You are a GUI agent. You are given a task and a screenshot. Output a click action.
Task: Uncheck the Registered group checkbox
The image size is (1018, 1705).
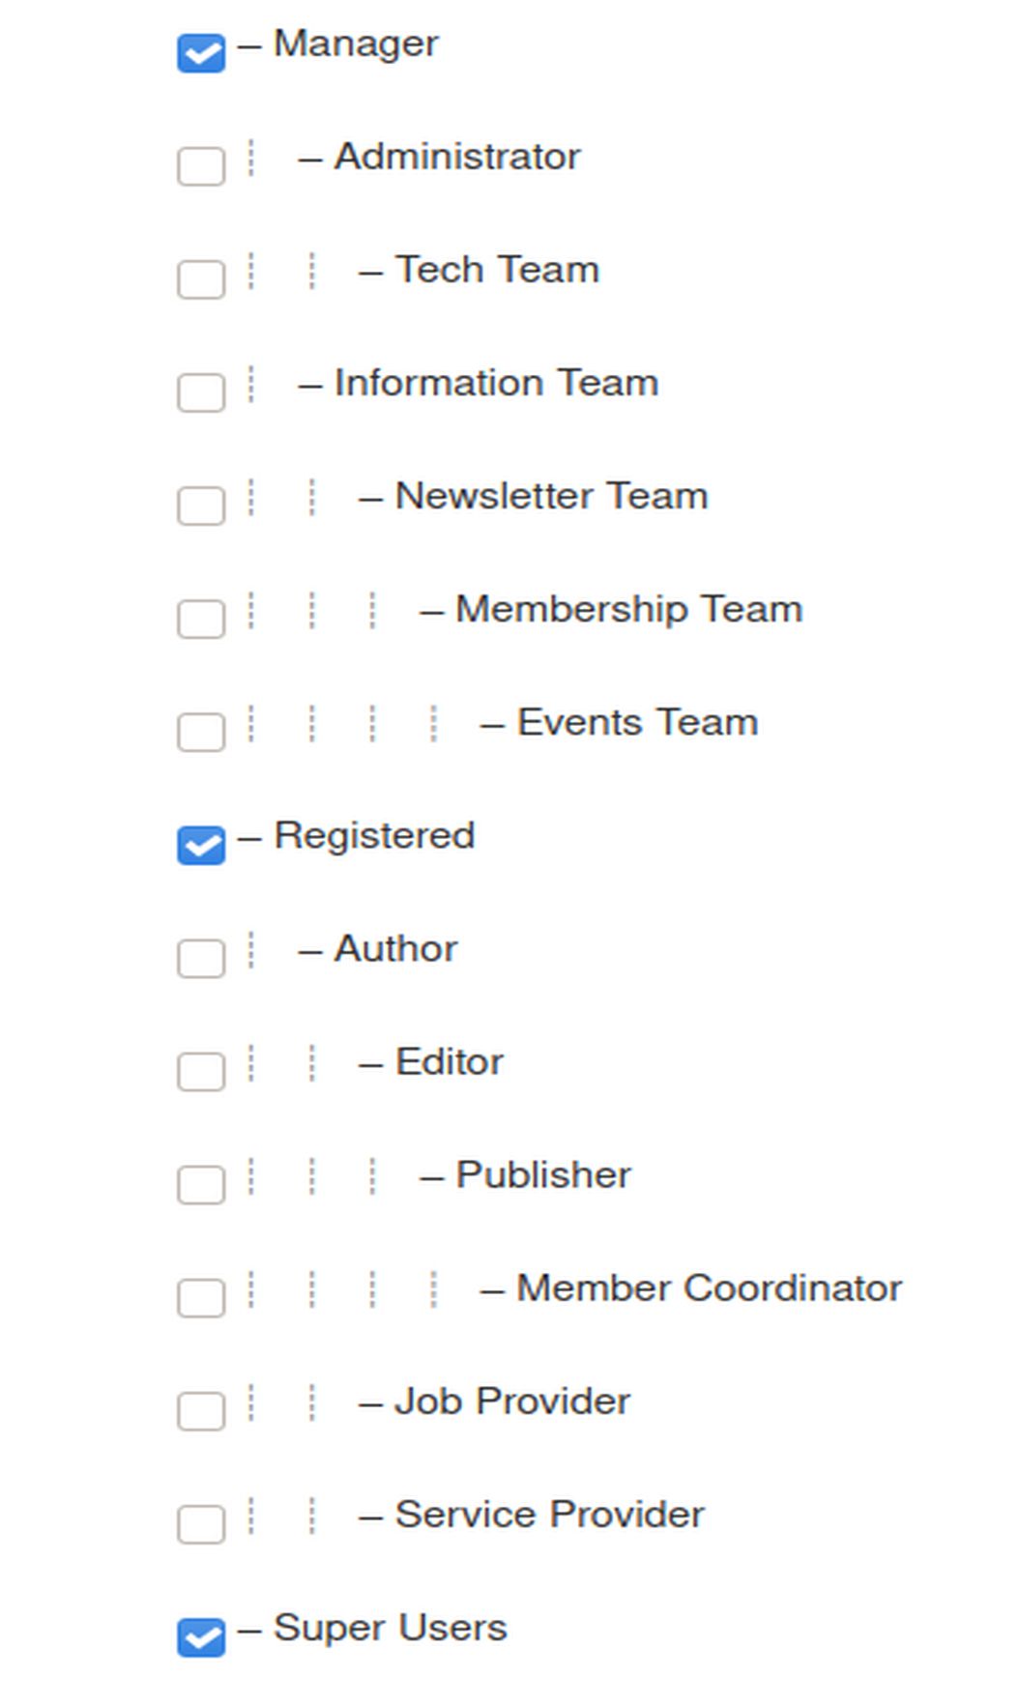(x=201, y=845)
